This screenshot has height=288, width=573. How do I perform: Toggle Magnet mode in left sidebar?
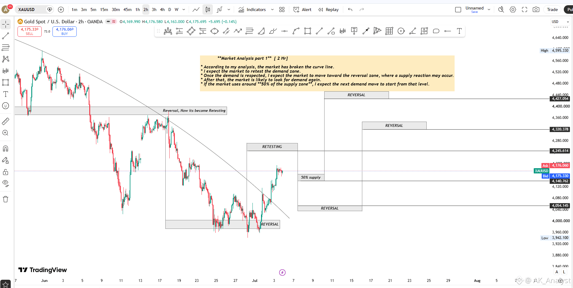(x=6, y=149)
